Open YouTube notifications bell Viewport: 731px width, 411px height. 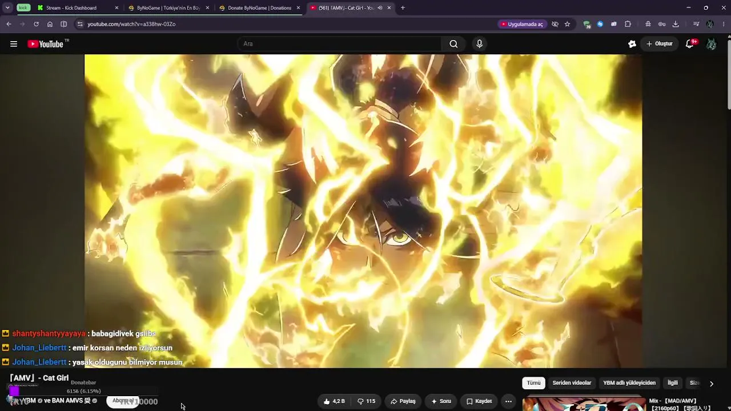(690, 44)
